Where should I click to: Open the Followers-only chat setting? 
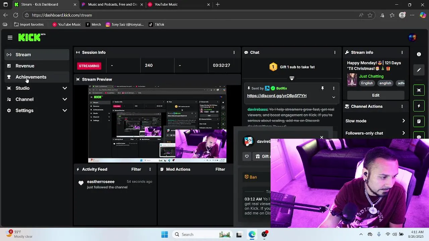375,133
